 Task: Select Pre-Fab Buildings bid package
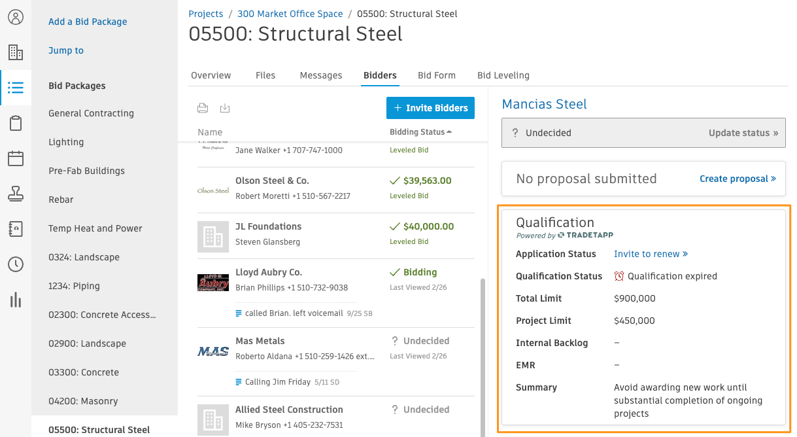coord(86,171)
